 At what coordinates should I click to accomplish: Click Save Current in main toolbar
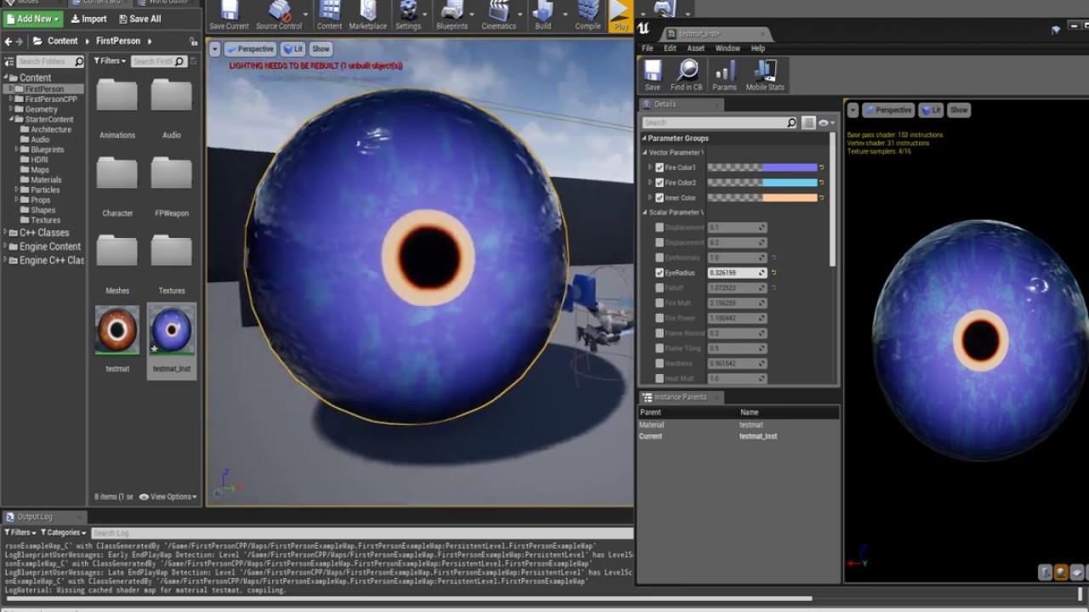pos(229,15)
